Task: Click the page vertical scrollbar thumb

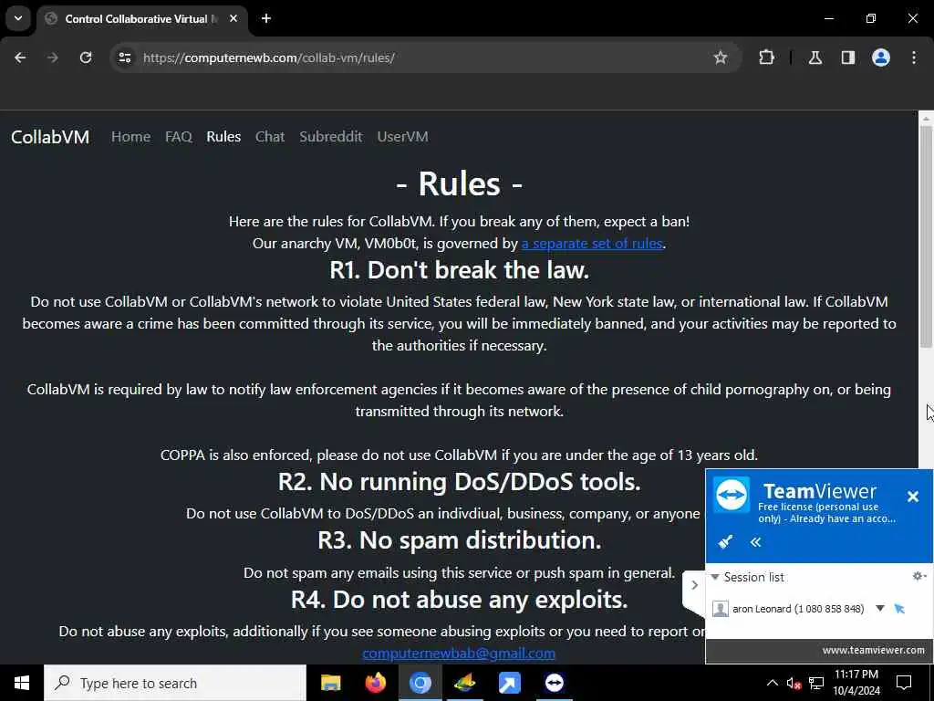Action: (926, 235)
